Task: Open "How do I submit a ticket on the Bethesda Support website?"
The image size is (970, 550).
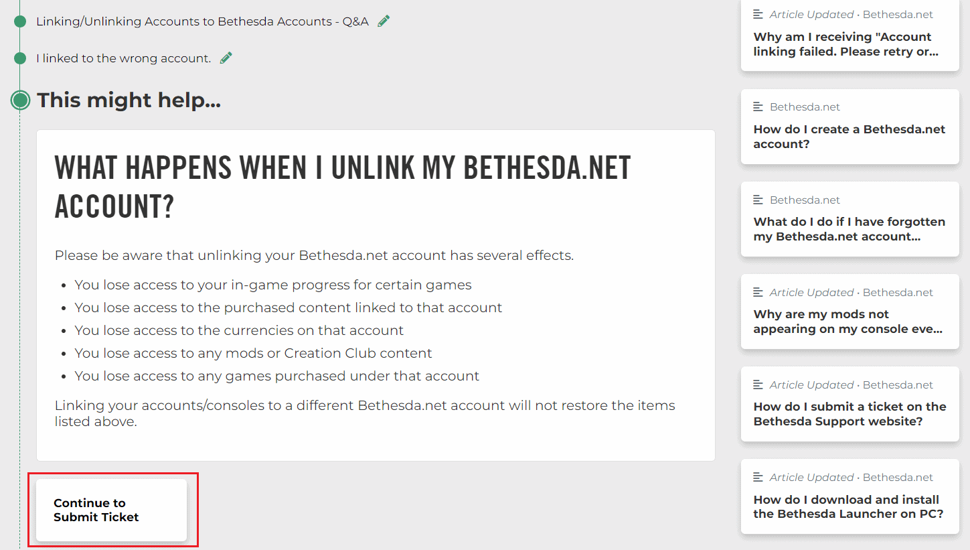Action: click(x=849, y=405)
